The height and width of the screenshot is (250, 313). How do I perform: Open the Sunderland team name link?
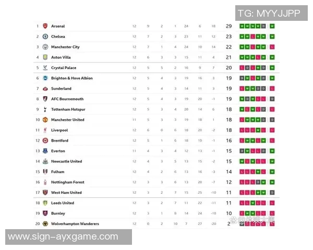point(61,89)
